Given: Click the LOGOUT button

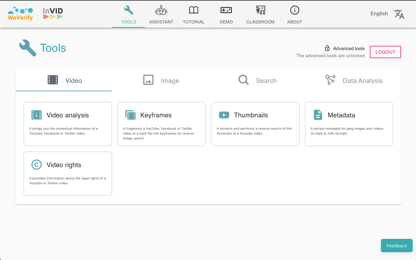Looking at the screenshot, I should point(385,52).
